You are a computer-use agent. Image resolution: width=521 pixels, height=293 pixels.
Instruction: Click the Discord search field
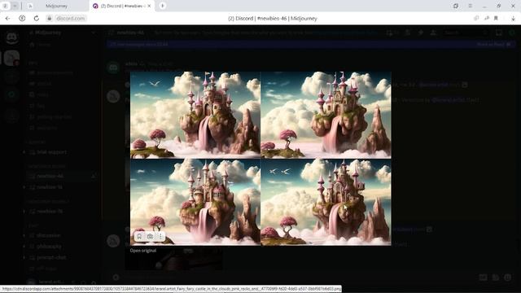(x=465, y=33)
